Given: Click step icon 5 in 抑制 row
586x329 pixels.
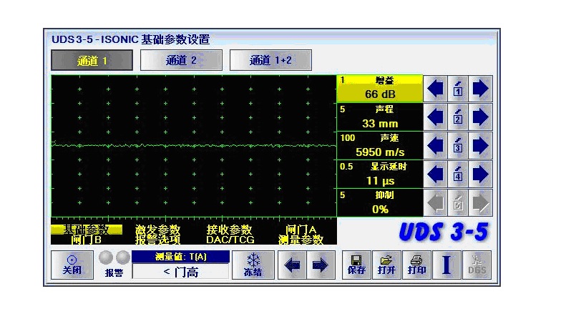Looking at the screenshot, I should [458, 203].
